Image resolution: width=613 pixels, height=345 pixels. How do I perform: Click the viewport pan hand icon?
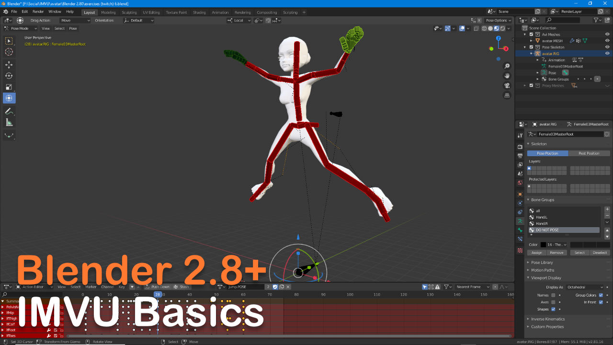click(x=507, y=76)
